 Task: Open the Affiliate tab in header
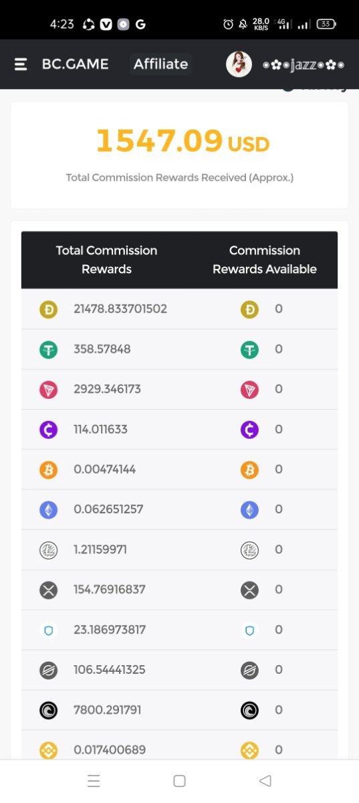click(160, 64)
